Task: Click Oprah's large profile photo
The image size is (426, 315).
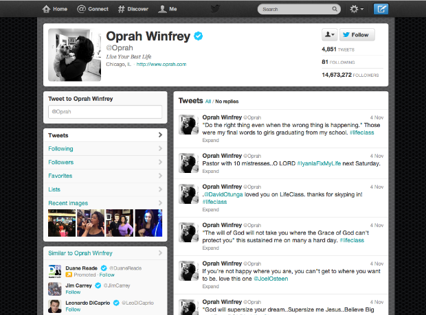Action: pyautogui.click(x=74, y=55)
